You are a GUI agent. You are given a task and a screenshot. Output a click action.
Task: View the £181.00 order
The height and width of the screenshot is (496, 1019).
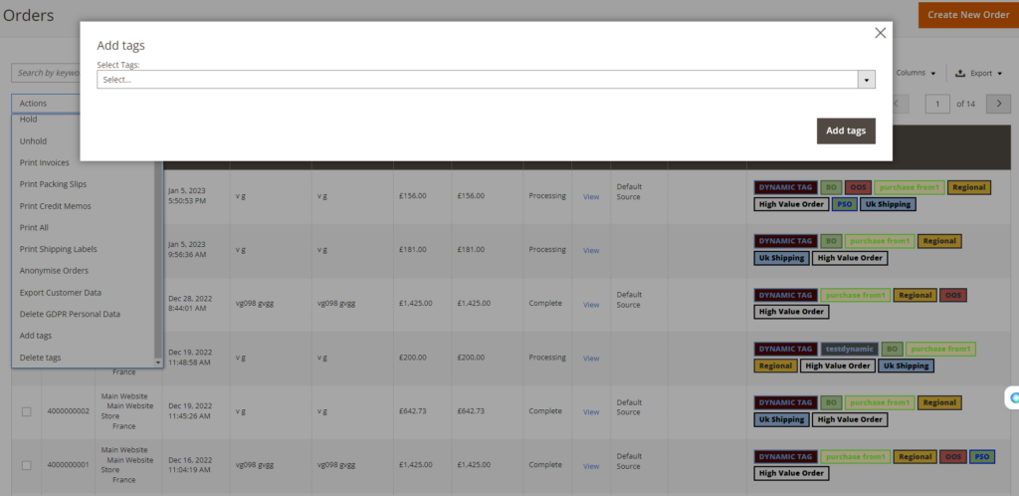tap(591, 250)
